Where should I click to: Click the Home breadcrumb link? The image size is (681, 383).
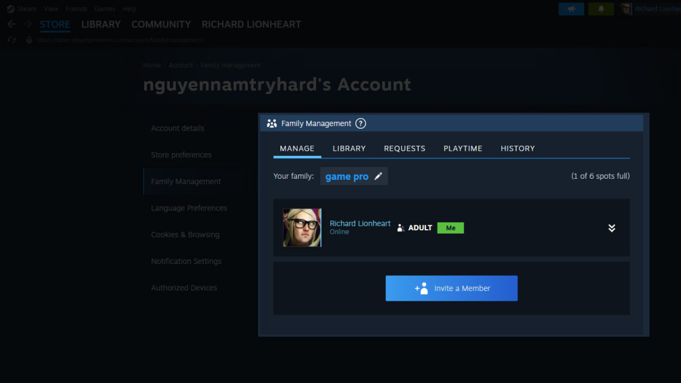(152, 65)
